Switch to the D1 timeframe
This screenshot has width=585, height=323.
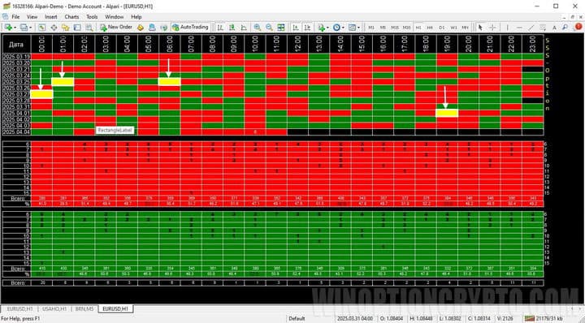[x=442, y=28]
